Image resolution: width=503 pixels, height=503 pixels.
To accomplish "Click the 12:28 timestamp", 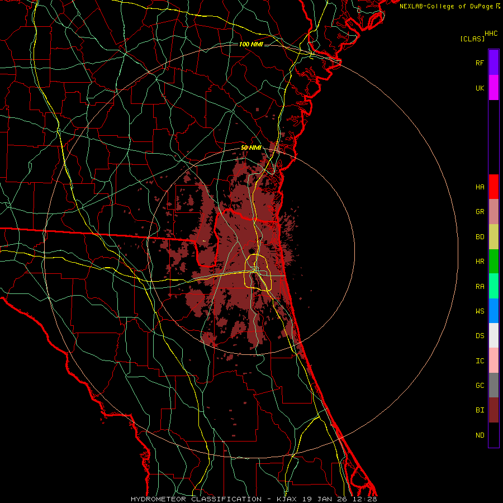I will click(366, 499).
